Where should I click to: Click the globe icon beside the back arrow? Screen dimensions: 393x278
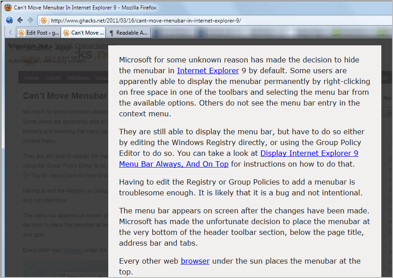[x=9, y=20]
